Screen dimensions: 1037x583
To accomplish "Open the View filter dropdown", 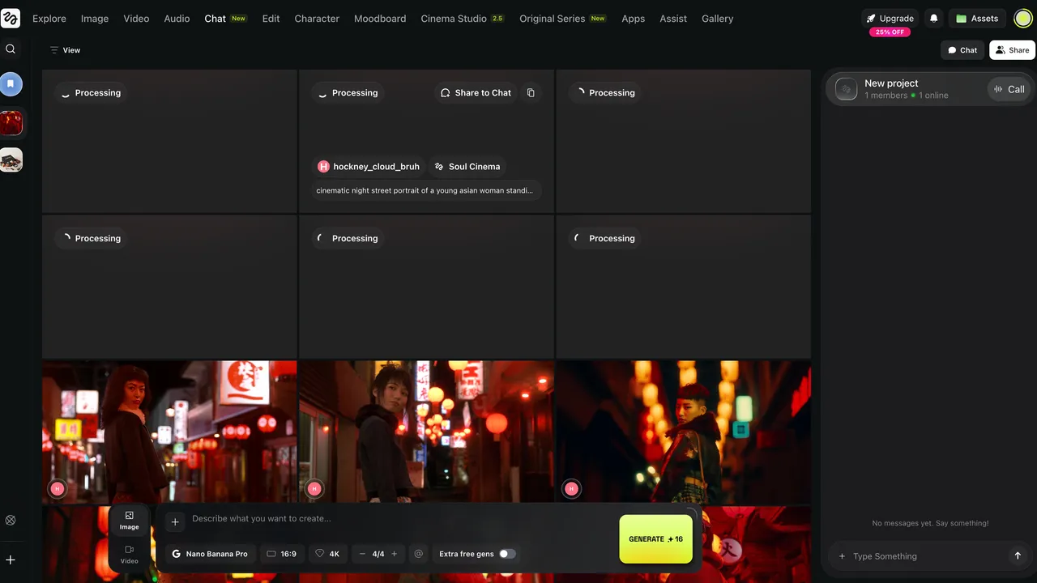I will tap(65, 50).
